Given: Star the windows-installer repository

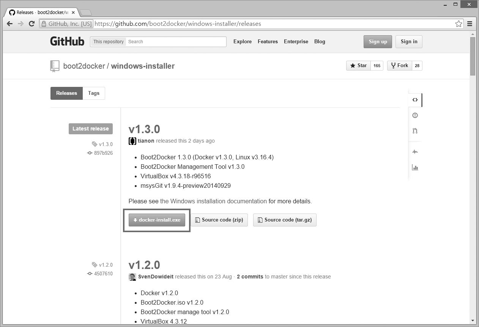Looking at the screenshot, I should tap(358, 66).
